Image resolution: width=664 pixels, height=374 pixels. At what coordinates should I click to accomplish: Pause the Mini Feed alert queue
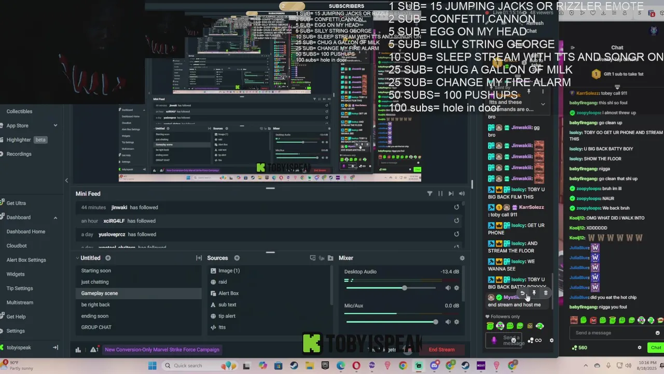(x=440, y=194)
